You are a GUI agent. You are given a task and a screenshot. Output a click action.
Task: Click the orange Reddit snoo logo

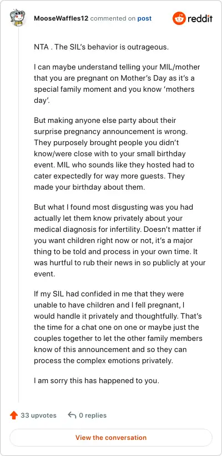pyautogui.click(x=179, y=18)
